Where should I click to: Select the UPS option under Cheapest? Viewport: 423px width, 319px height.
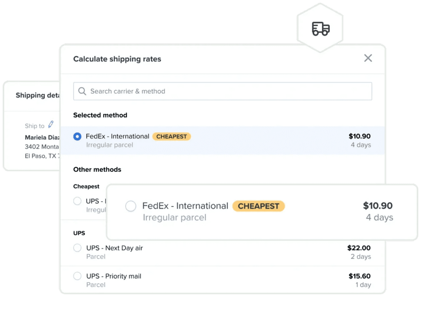point(77,201)
